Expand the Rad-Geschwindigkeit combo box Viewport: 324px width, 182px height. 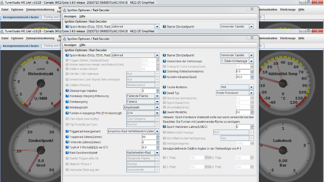[x=157, y=152]
